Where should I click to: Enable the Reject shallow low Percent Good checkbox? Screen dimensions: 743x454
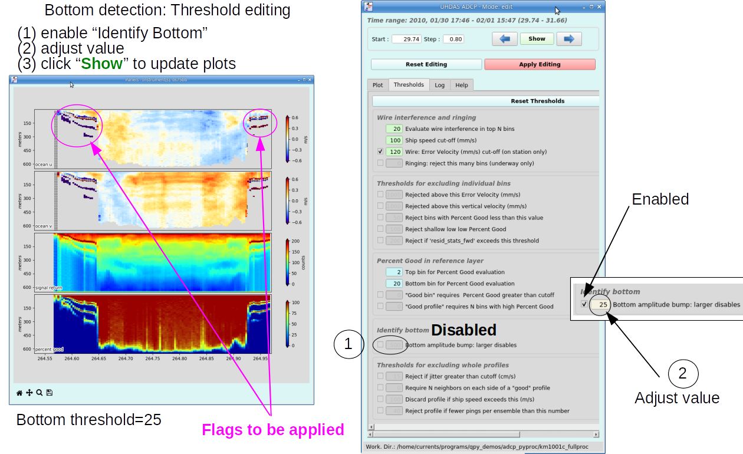click(380, 229)
